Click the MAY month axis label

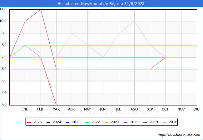point(87,109)
